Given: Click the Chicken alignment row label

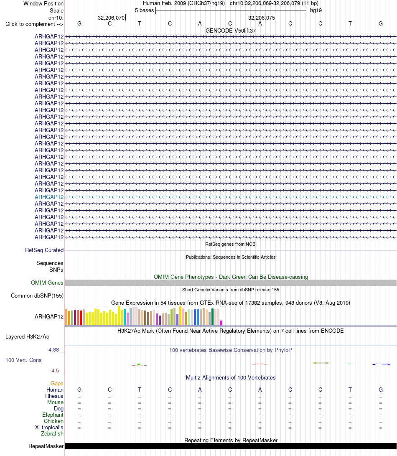Looking at the screenshot, I should pyautogui.click(x=53, y=421).
